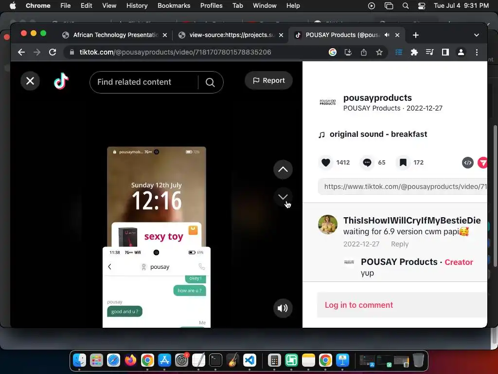Report this video using the Report button
The height and width of the screenshot is (374, 498).
tap(268, 80)
